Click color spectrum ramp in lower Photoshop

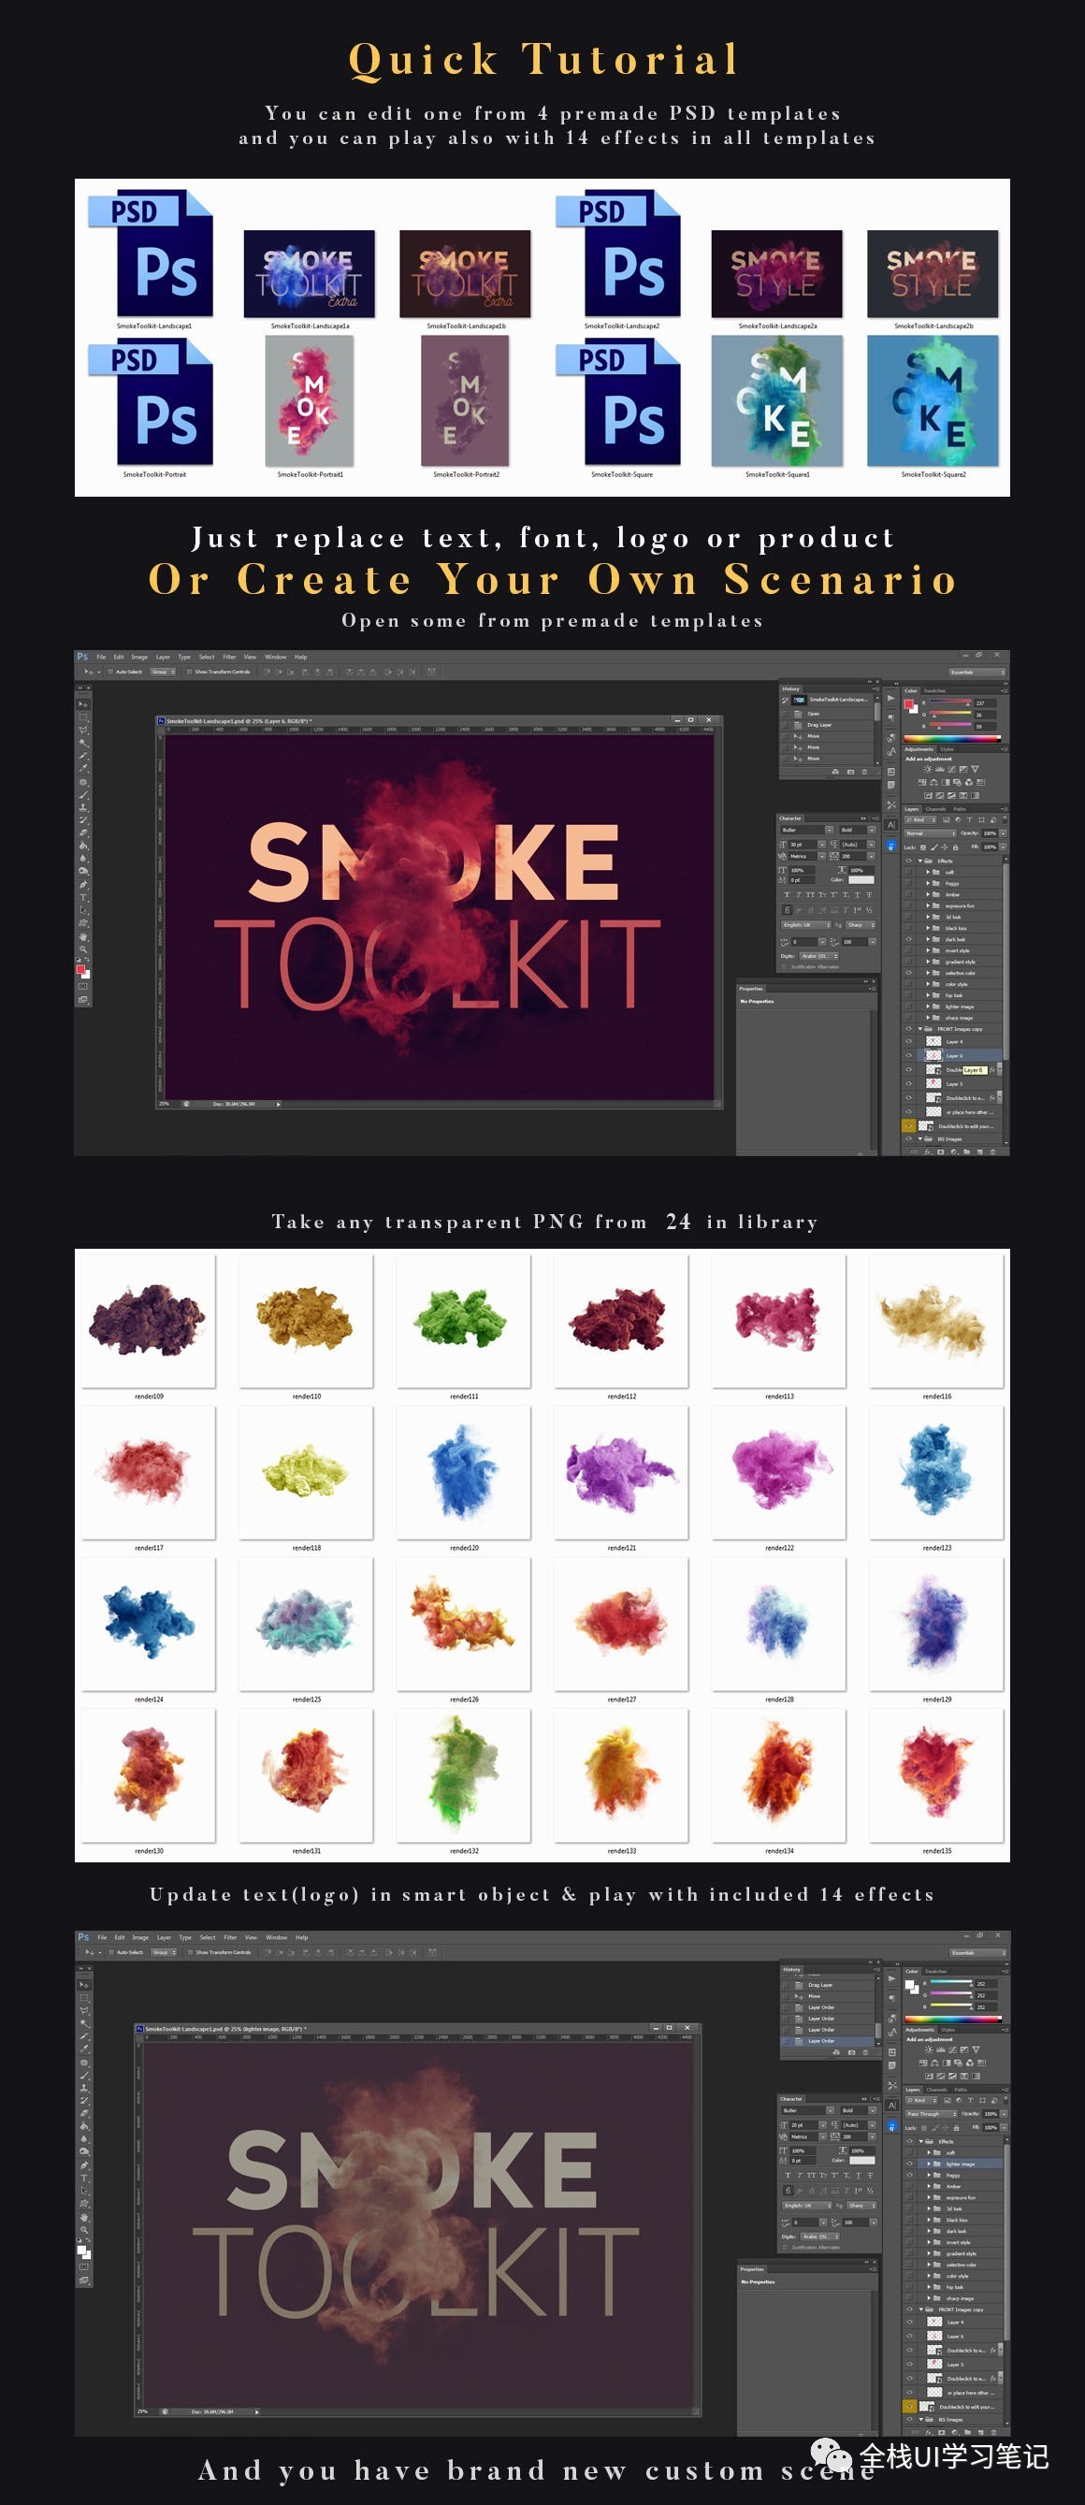coord(954,2020)
